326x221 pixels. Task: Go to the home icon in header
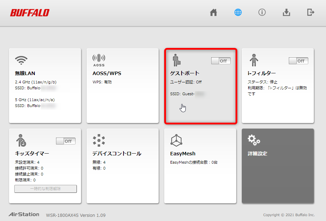tap(214, 13)
